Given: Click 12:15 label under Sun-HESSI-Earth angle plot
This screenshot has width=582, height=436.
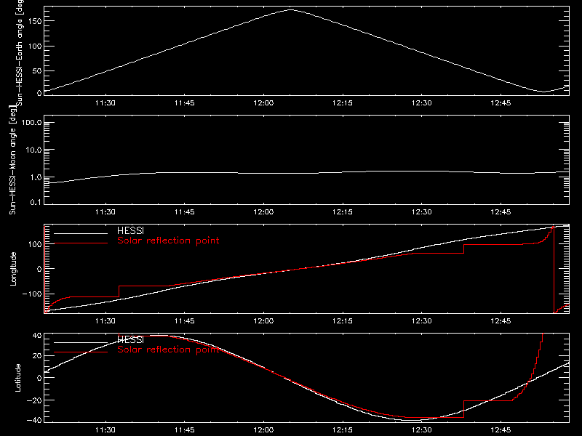Looking at the screenshot, I should (343, 103).
